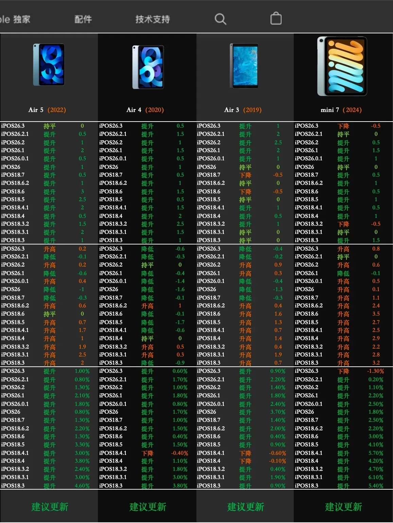Select the 1.6 value in Air 3 column
Image resolution: width=393 pixels, height=523 pixels.
(278, 314)
